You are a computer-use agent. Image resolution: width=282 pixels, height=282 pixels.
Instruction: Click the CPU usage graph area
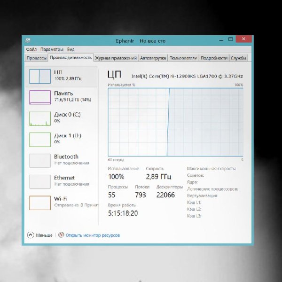pos(175,122)
